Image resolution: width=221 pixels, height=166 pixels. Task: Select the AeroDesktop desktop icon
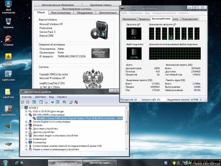[x=8, y=111]
